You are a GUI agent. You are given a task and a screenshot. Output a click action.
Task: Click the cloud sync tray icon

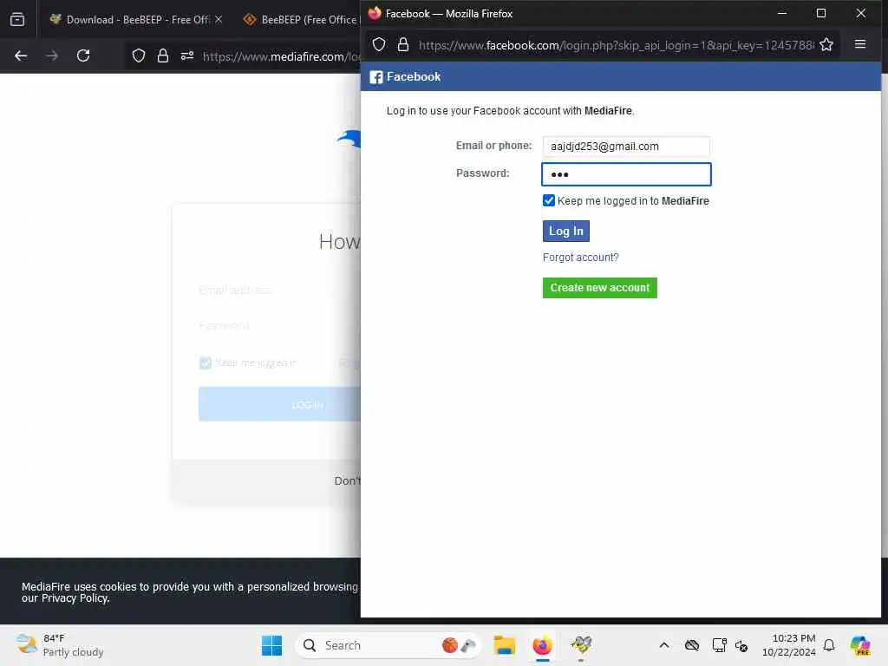coord(692,645)
